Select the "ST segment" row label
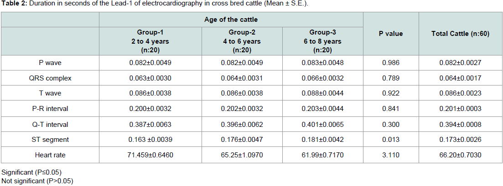 point(50,140)
